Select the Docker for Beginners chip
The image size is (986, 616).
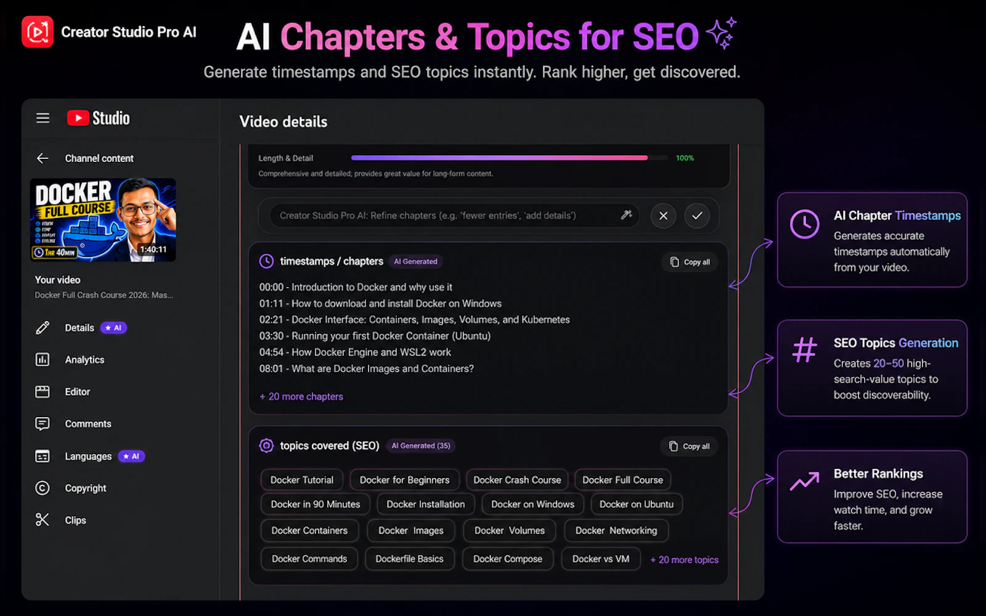click(x=405, y=480)
